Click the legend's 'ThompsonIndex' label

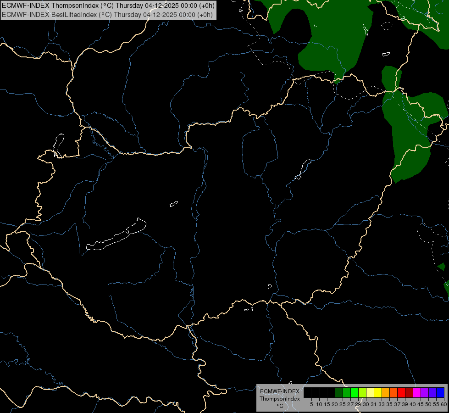pyautogui.click(x=280, y=399)
